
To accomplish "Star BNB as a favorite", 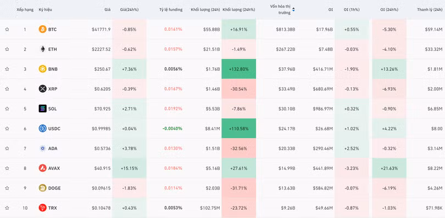I will coord(7,69).
